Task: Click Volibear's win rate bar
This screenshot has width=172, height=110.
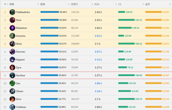Action: (x=49, y=107)
